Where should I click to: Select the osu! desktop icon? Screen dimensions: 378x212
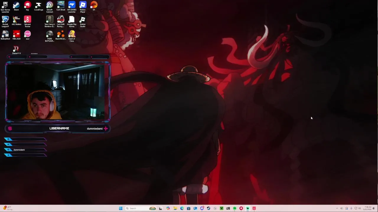[x=27, y=35]
